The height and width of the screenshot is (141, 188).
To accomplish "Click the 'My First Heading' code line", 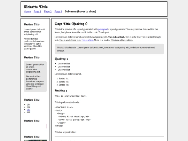I will [x=74, y=117].
